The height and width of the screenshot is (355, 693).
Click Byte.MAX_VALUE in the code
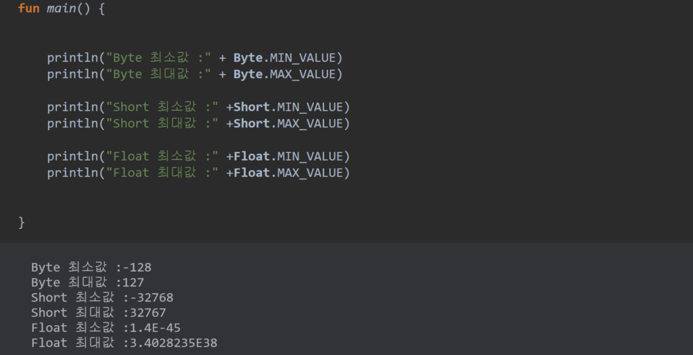point(288,75)
